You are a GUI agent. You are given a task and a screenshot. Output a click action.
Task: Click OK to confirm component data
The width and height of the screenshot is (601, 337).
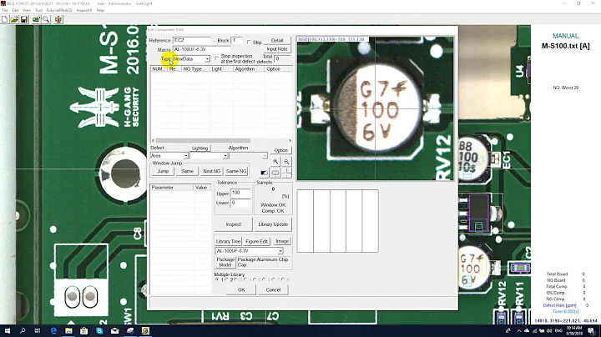pyautogui.click(x=241, y=290)
